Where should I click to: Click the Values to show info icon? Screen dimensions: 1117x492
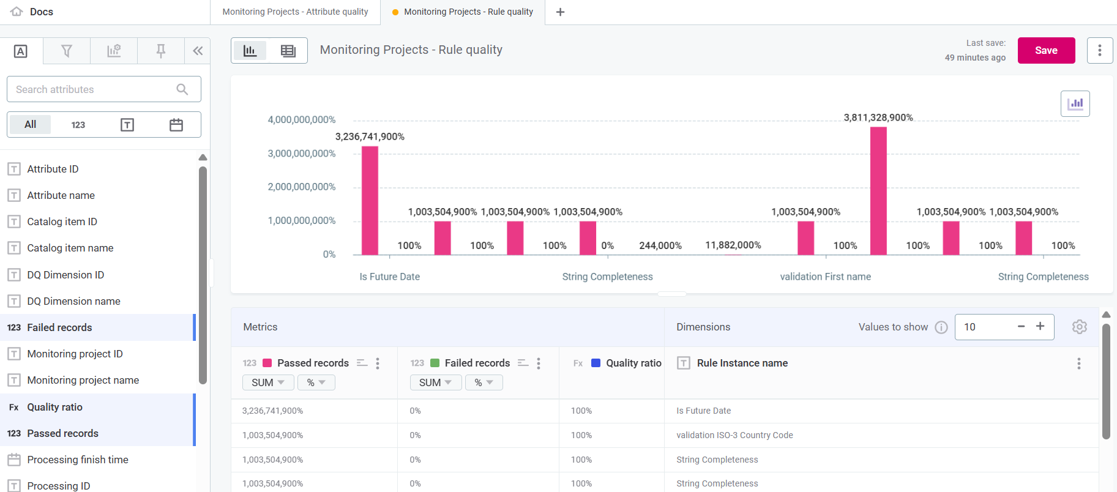pyautogui.click(x=941, y=327)
